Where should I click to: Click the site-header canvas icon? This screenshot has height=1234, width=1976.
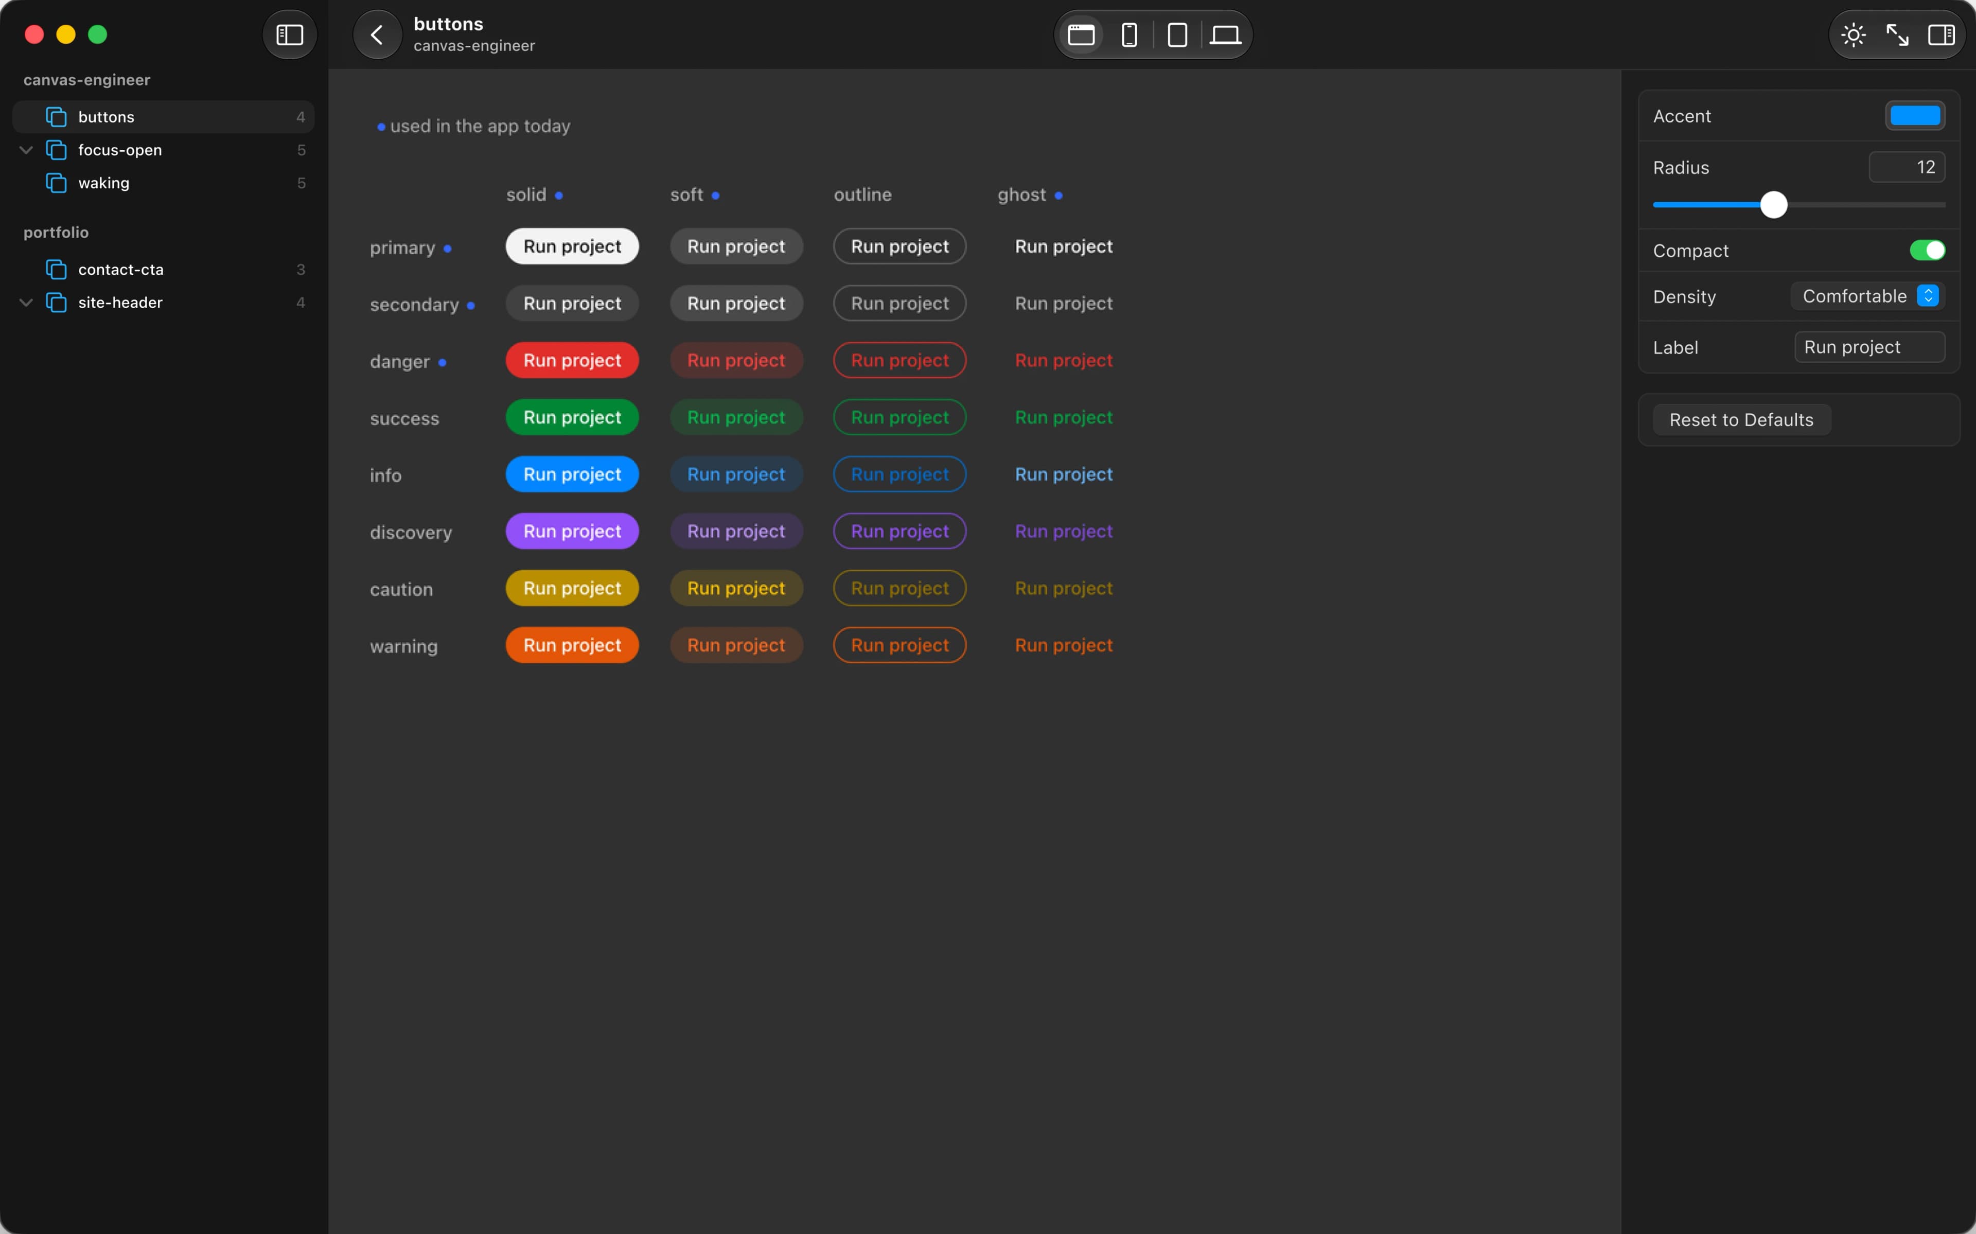[x=56, y=303]
